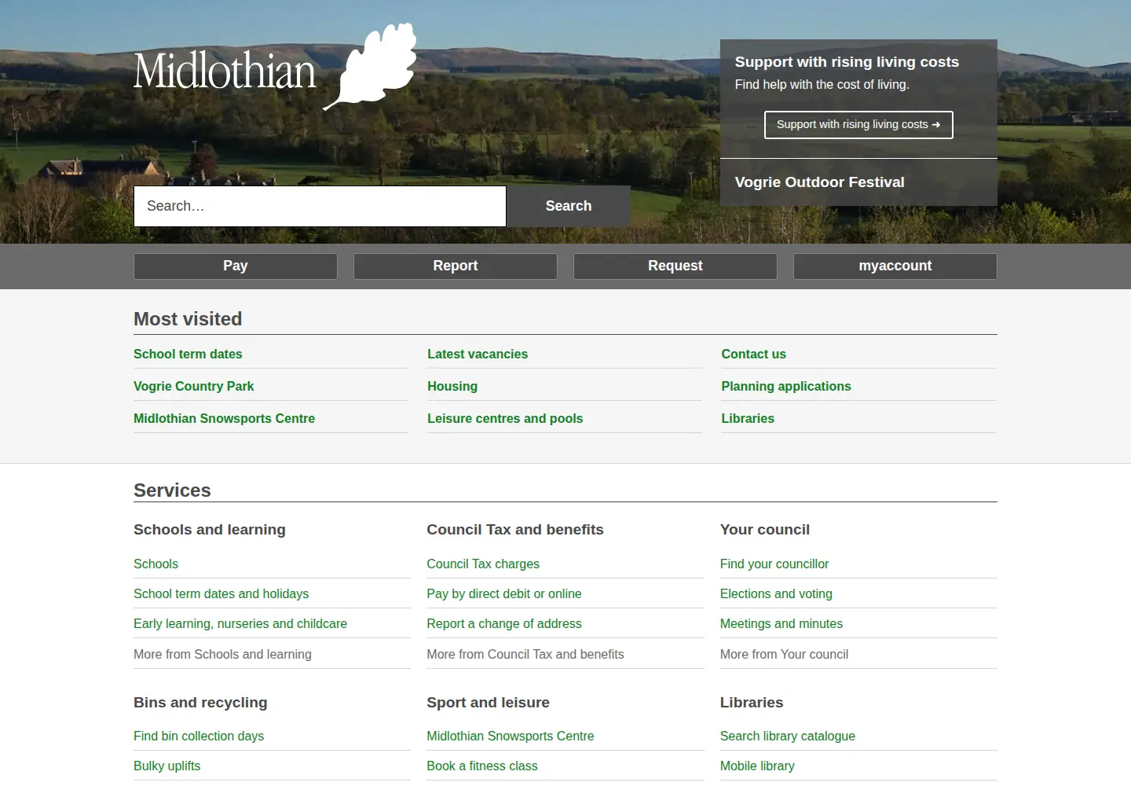Open the Vogrie Outdoor Festival banner item
The image size is (1131, 786).
click(x=819, y=182)
